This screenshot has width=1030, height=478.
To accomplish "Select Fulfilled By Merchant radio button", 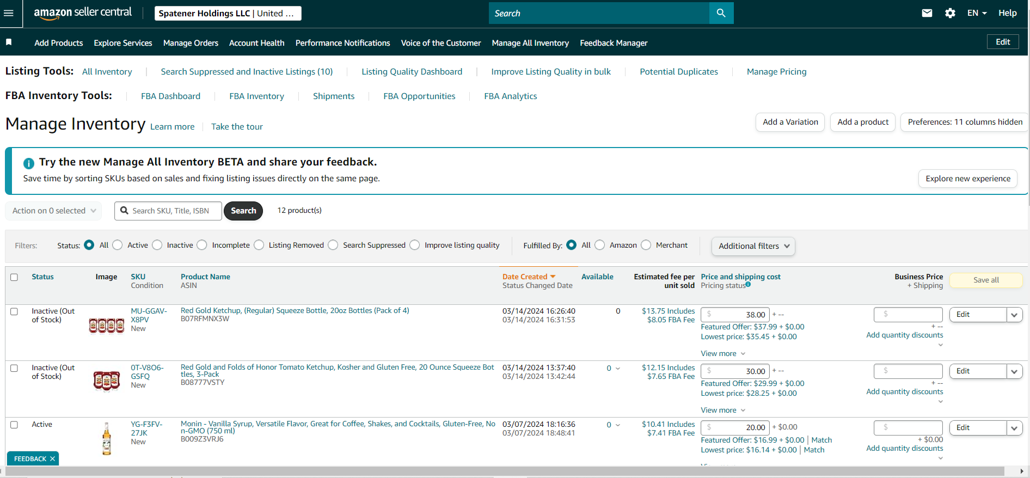I will click(x=646, y=245).
